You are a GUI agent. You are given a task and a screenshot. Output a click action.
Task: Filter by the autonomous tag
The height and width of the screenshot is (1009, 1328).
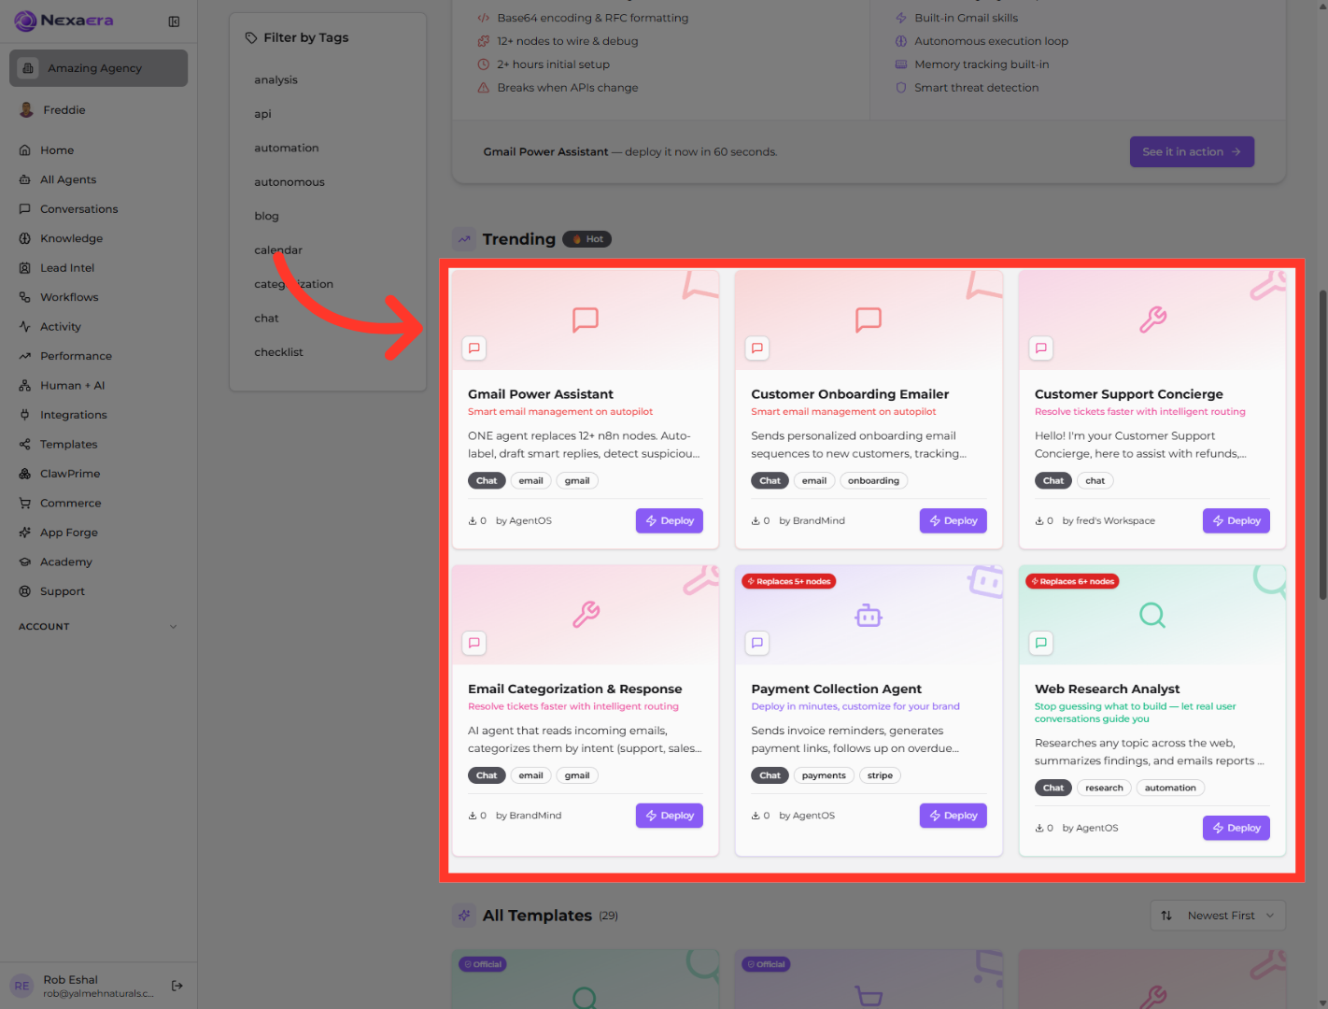(290, 182)
